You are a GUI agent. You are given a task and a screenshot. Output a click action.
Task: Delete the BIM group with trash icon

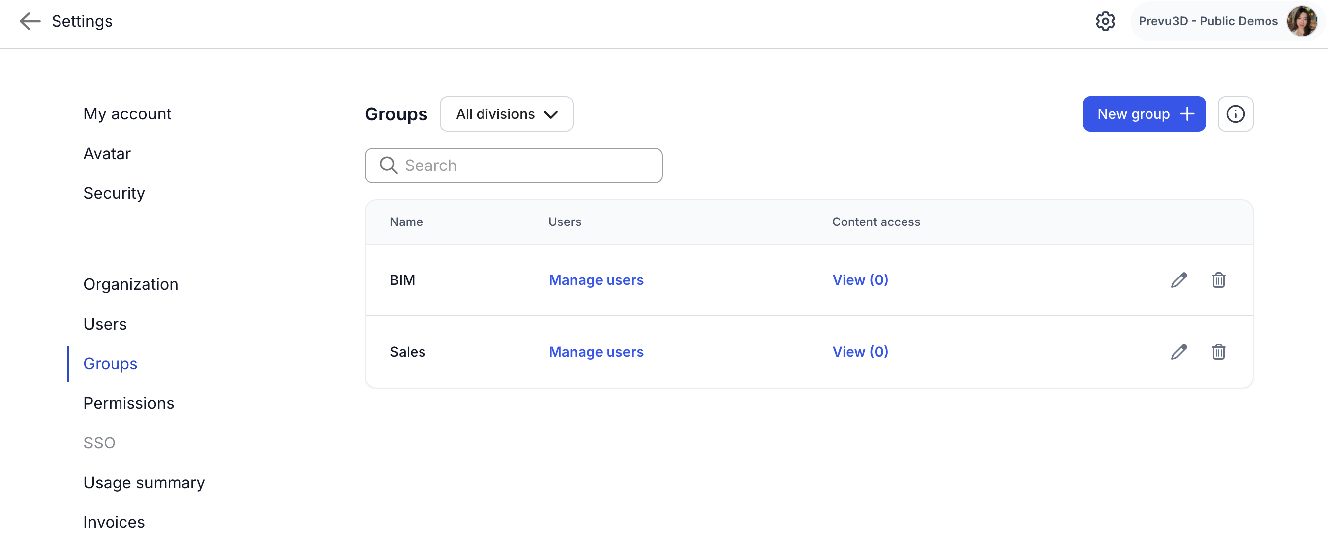(1218, 280)
